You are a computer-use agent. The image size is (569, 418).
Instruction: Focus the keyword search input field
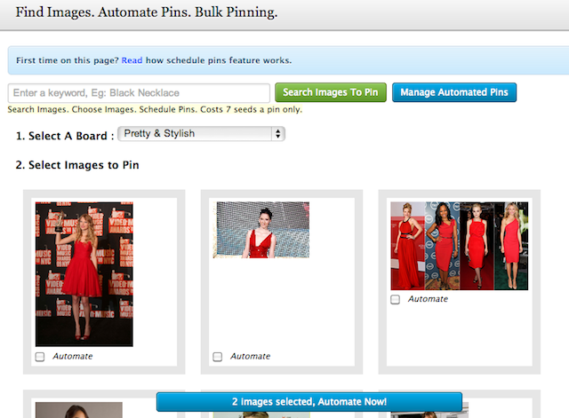(x=139, y=93)
